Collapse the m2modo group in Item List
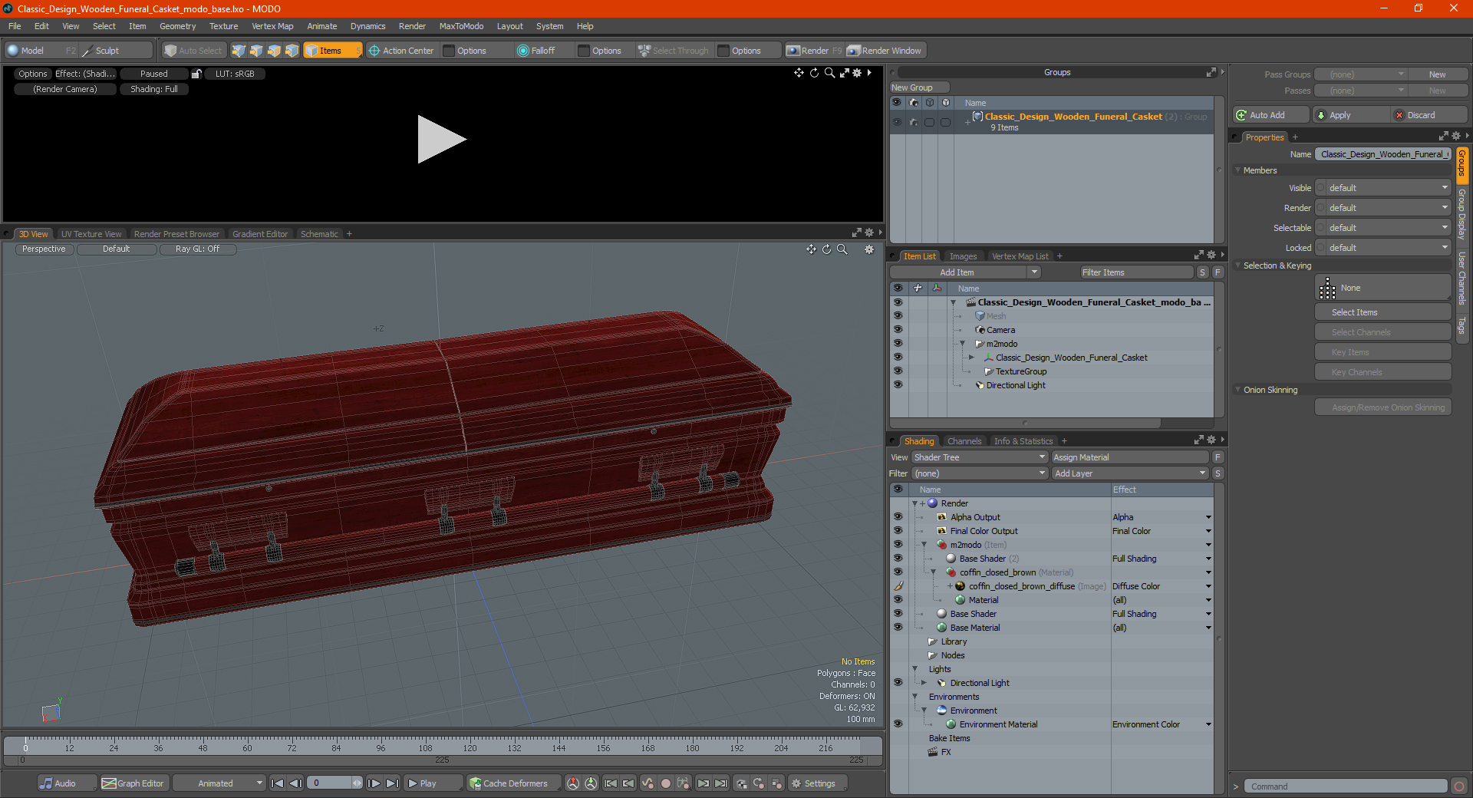The width and height of the screenshot is (1473, 798). [962, 344]
